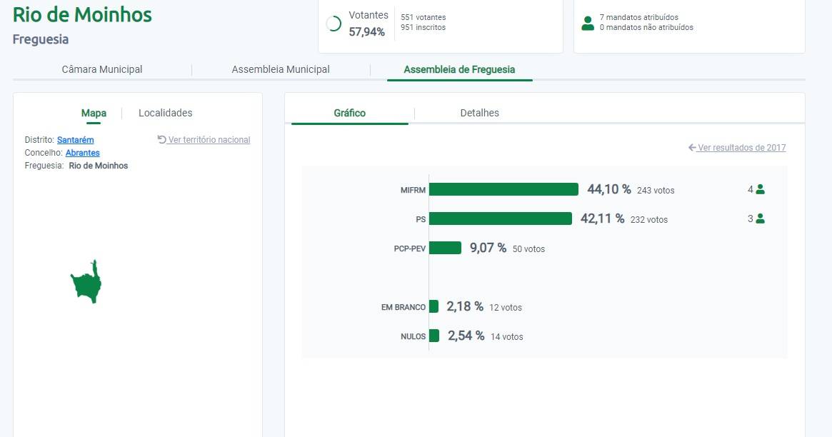
Task: Click the MIFRM green result bar
Action: [x=503, y=189]
